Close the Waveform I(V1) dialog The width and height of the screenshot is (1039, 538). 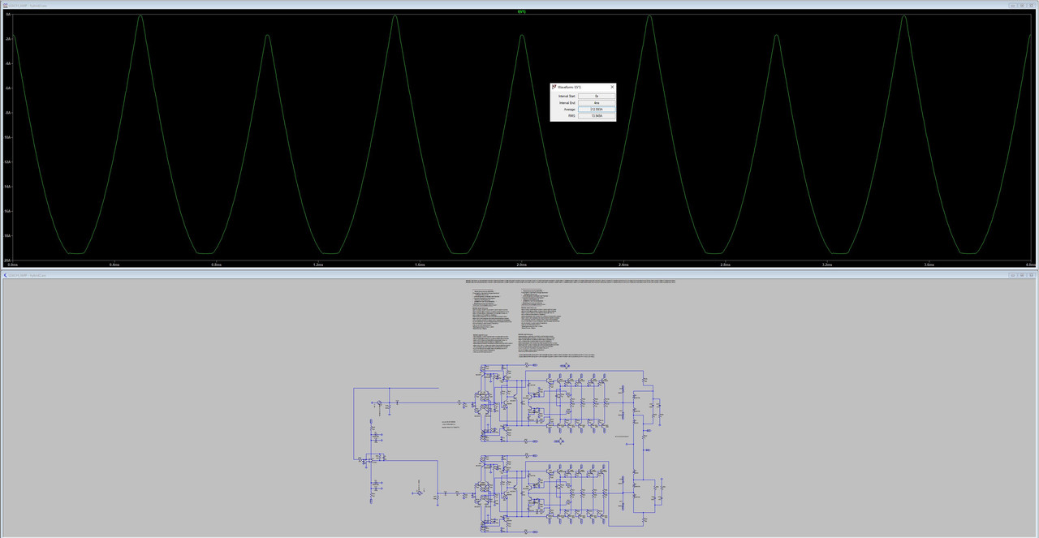tap(612, 87)
